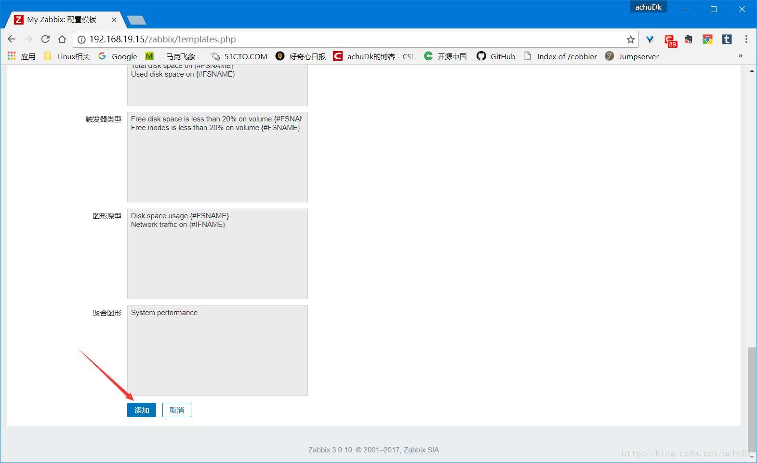Open the 51CTO.COM bookmark
The width and height of the screenshot is (757, 463).
click(239, 56)
